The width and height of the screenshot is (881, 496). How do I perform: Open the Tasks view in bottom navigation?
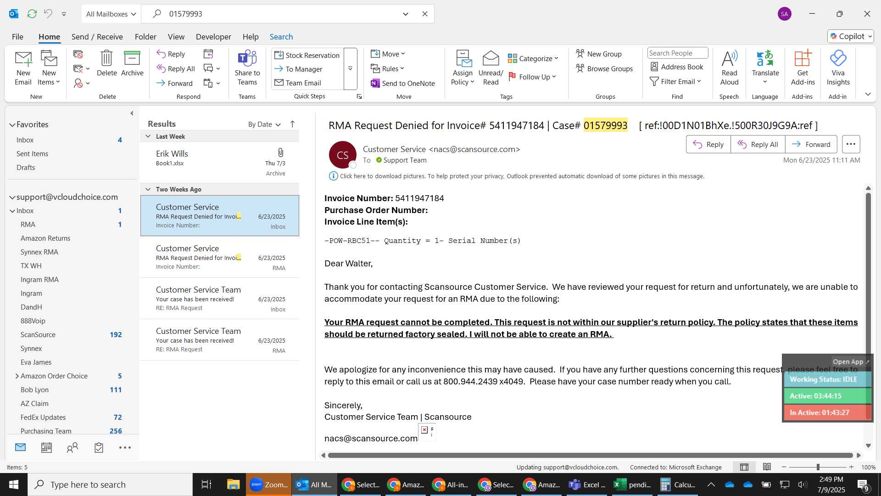pyautogui.click(x=99, y=448)
